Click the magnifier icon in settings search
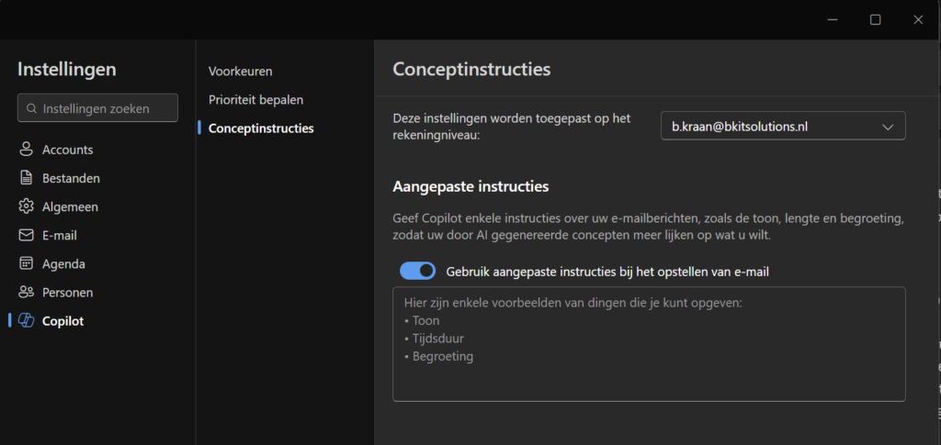The image size is (941, 445). coord(31,108)
